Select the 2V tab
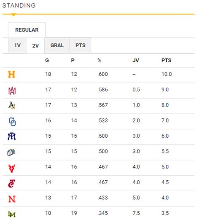The width and height of the screenshot is (200, 222). coord(35,45)
